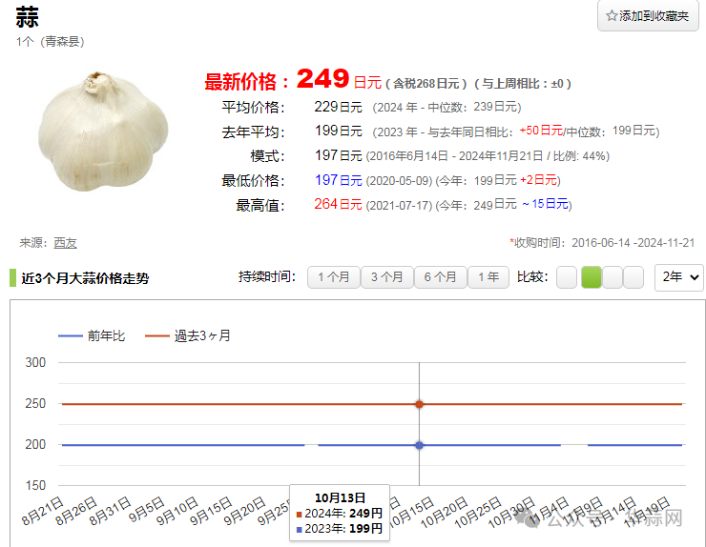This screenshot has width=706, height=547.
Task: Toggle the first blank comparison box
Action: [x=567, y=277]
